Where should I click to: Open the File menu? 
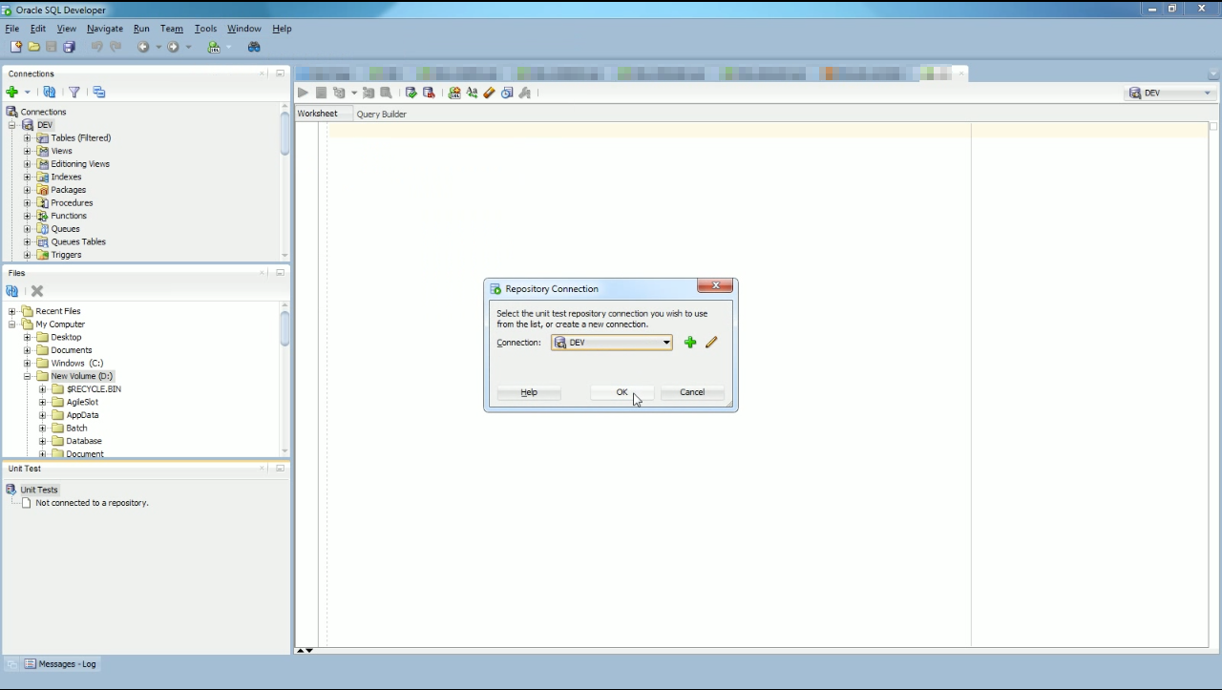[x=12, y=29]
